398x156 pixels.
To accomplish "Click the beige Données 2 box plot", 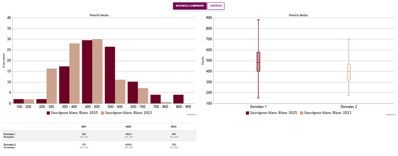I will pos(349,72).
